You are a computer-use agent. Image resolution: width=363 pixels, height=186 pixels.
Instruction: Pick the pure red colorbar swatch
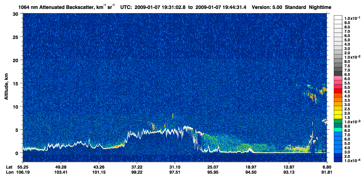[x=338, y=91]
